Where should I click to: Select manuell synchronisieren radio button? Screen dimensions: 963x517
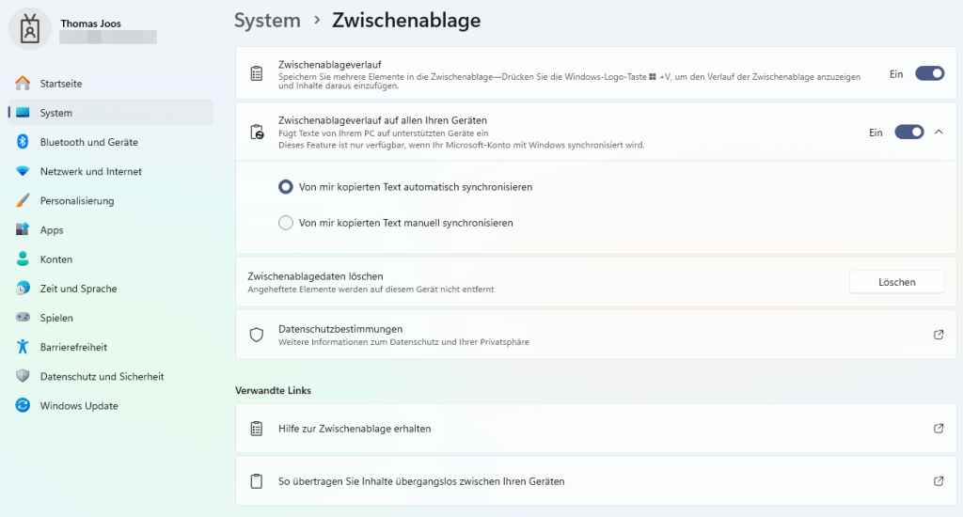coord(286,223)
